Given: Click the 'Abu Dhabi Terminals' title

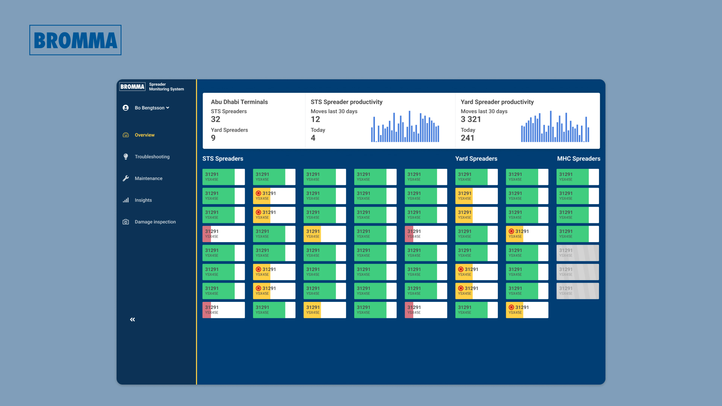Looking at the screenshot, I should pyautogui.click(x=239, y=102).
